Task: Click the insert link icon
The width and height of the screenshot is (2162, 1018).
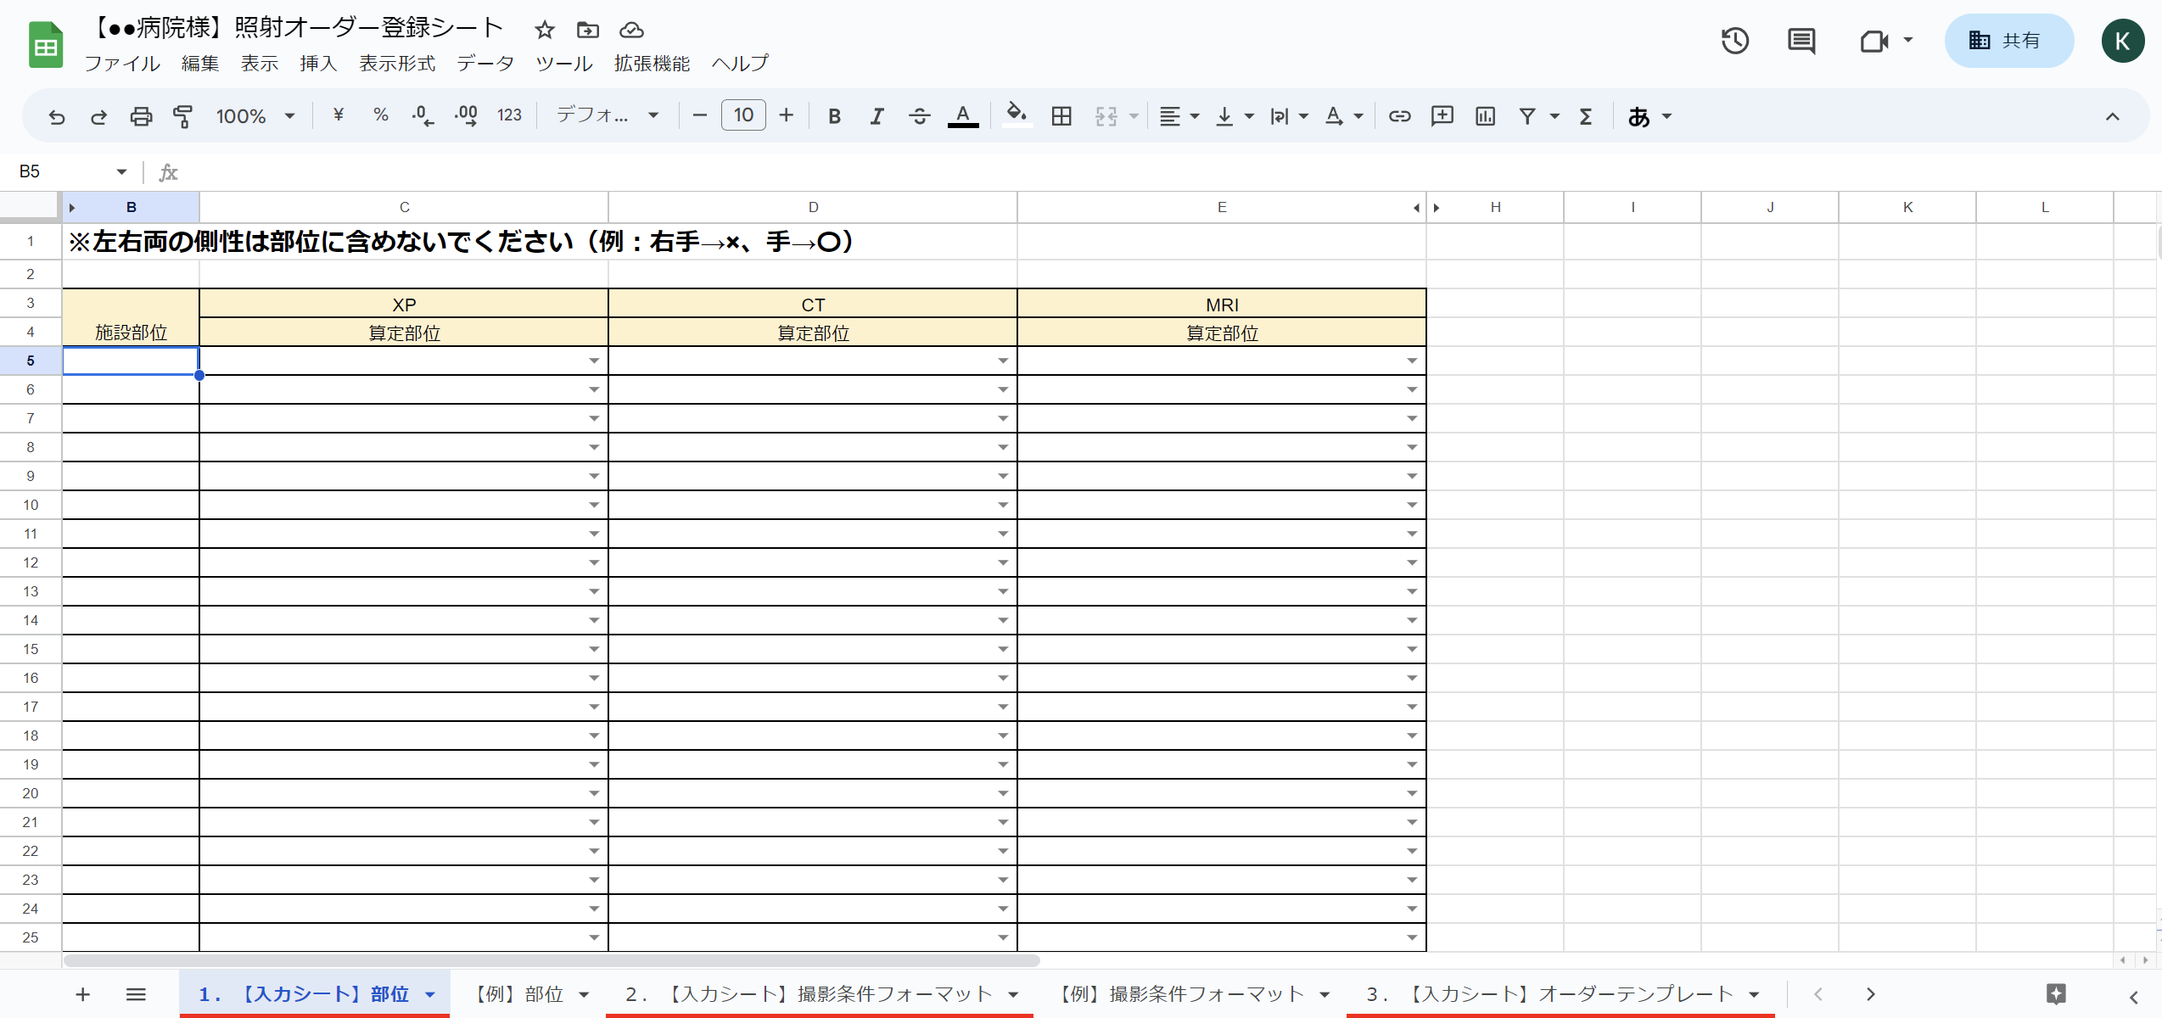Action: pos(1399,116)
